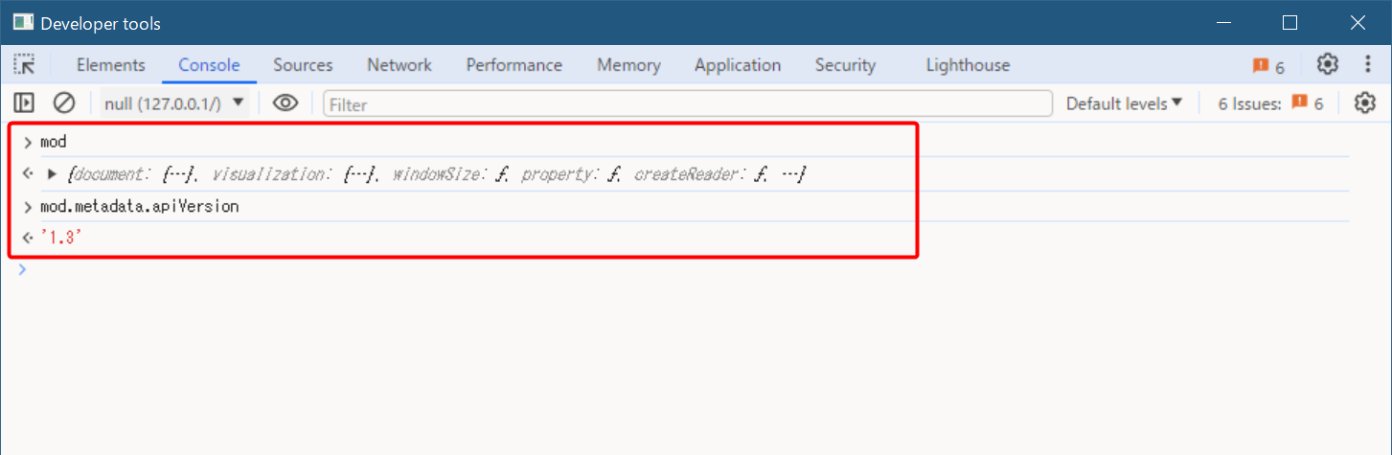Switch to the Elements tab
1392x455 pixels.
pos(111,65)
